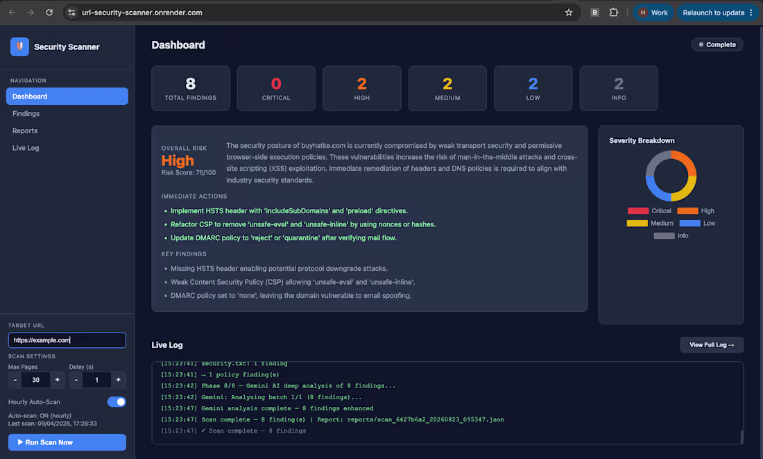Viewport: 763px width, 459px height.
Task: Click the severity donut chart
Action: [671, 176]
